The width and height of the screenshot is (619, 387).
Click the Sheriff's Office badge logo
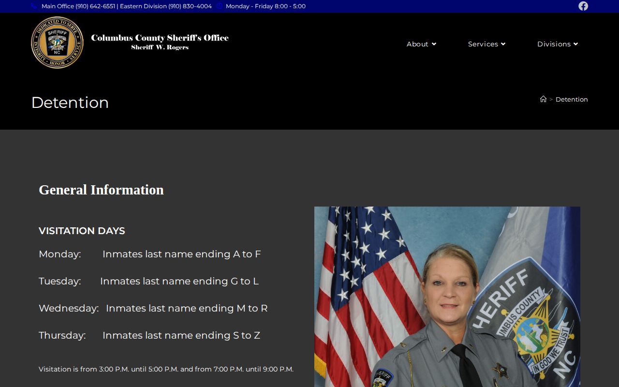(x=57, y=43)
